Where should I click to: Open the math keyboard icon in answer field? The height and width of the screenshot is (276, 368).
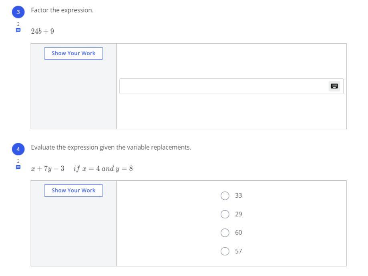pos(334,86)
